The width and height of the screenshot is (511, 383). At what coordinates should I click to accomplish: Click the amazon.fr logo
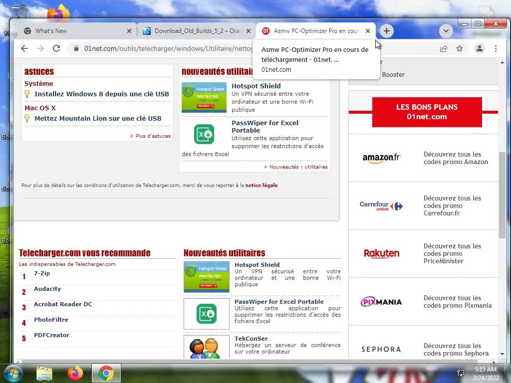tap(381, 158)
